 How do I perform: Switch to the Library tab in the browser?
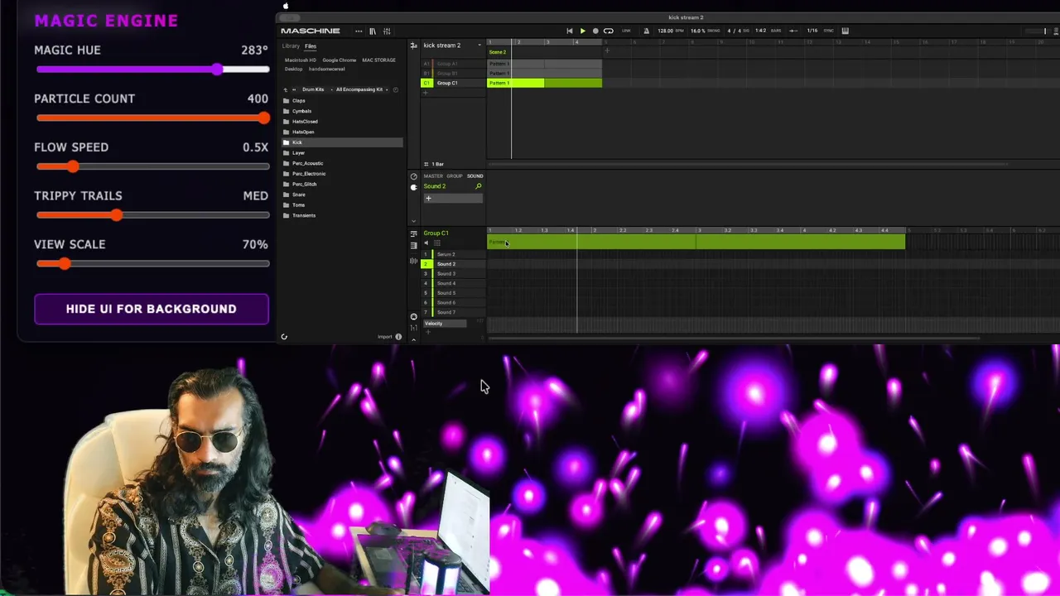click(291, 46)
